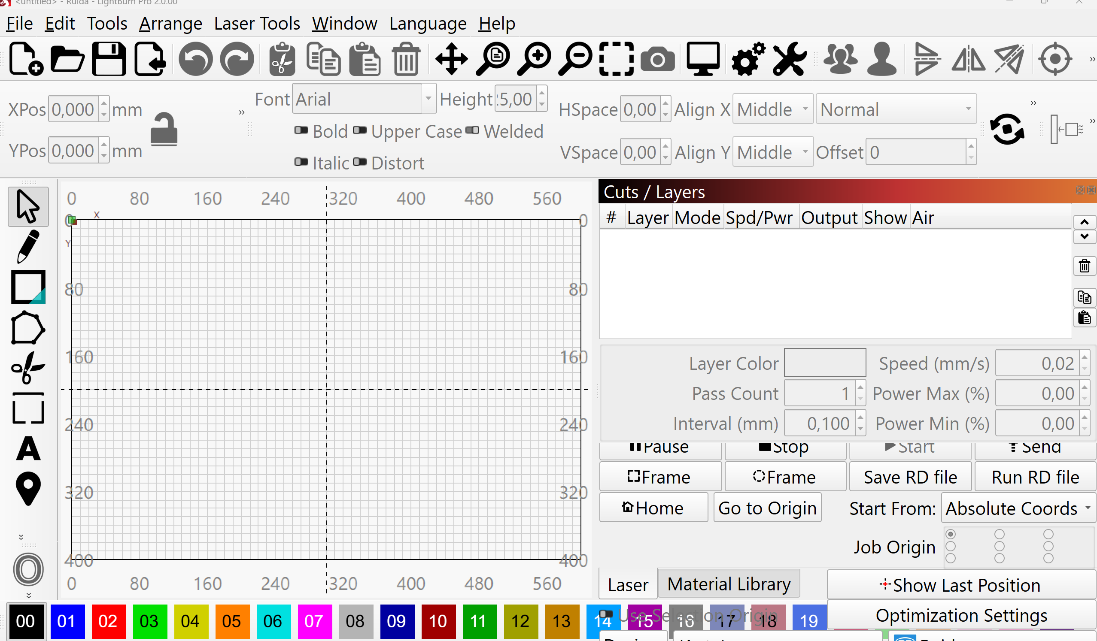Switch to the Material Library tab

click(728, 584)
